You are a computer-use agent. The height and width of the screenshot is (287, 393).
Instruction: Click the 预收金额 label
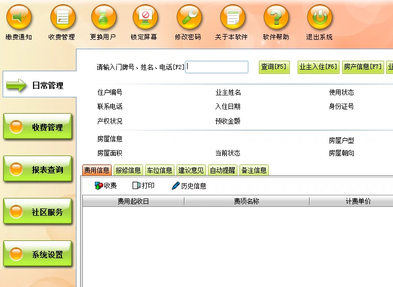pos(228,121)
